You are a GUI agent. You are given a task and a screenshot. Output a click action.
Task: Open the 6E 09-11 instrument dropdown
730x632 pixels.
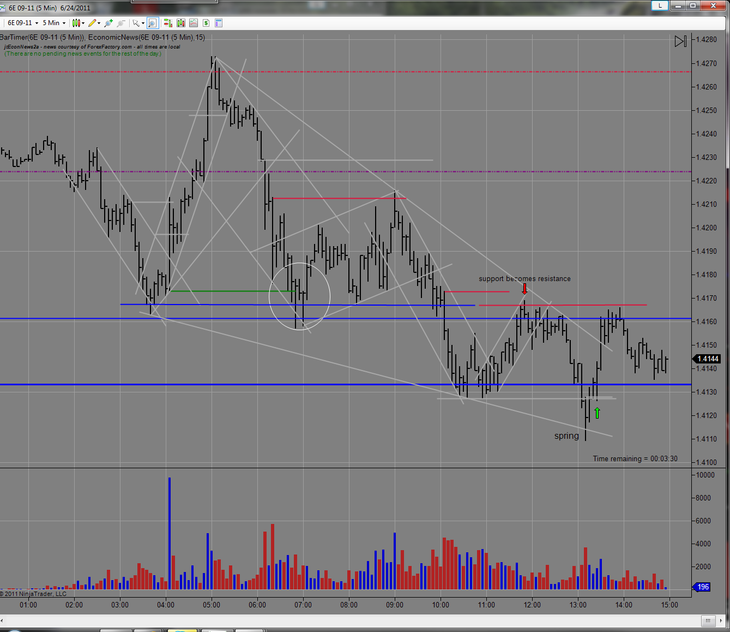23,23
